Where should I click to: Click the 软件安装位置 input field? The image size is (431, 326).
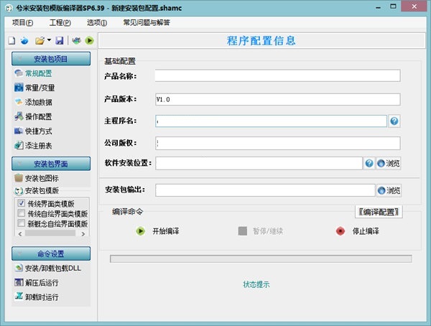tap(259, 163)
